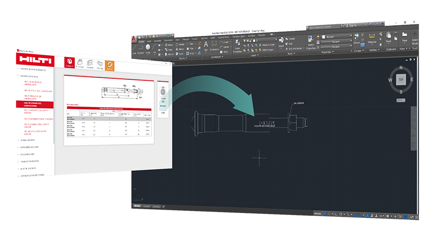Select the Line tool in AutoCAD
Screen dimensions: 435x245
click(x=134, y=49)
